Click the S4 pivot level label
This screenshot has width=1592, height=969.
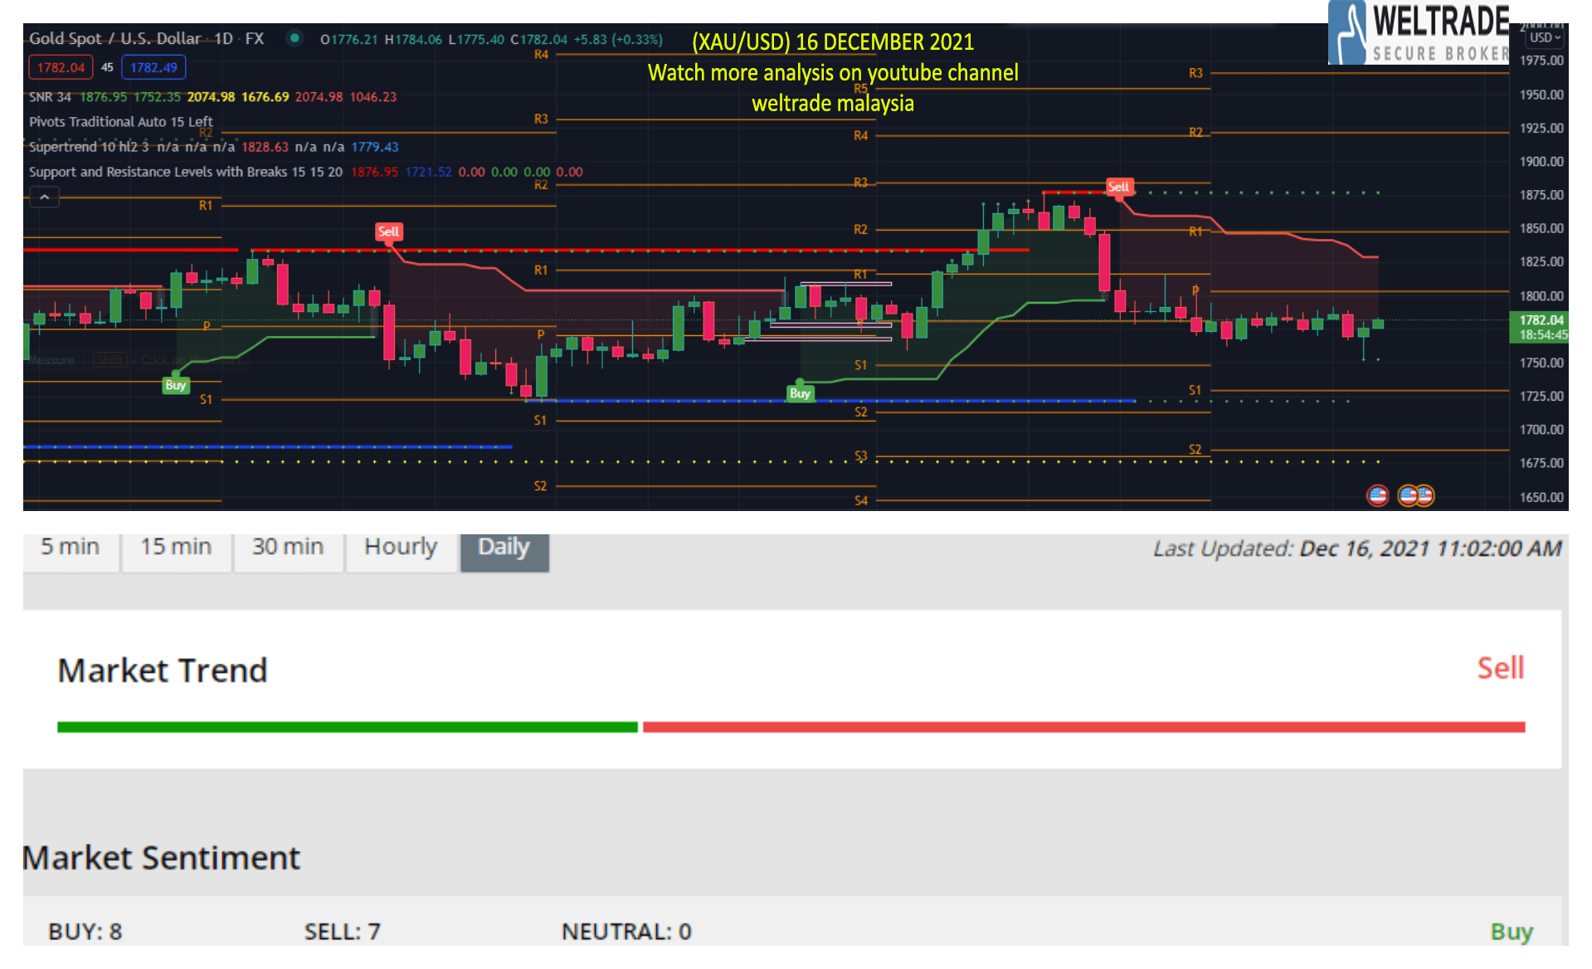point(861,500)
